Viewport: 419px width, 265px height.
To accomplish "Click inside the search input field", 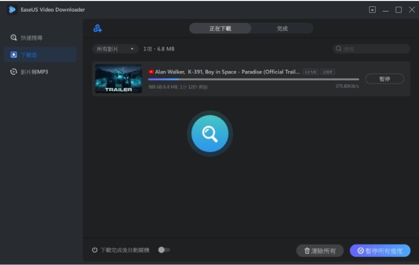I will point(374,49).
